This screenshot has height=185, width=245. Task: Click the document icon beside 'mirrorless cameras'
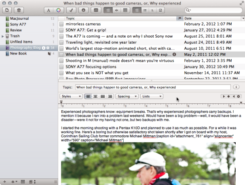tap(61, 24)
